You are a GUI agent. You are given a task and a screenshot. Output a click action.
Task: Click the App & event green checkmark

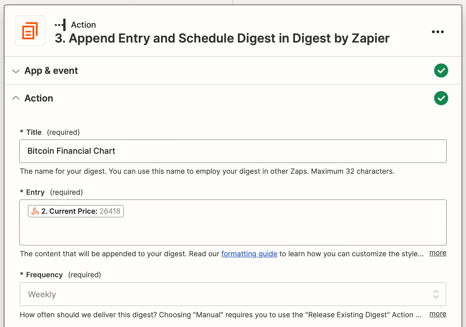[x=441, y=70]
